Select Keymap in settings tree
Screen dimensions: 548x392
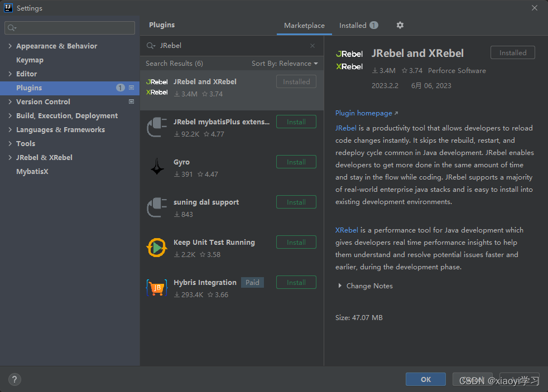point(30,60)
